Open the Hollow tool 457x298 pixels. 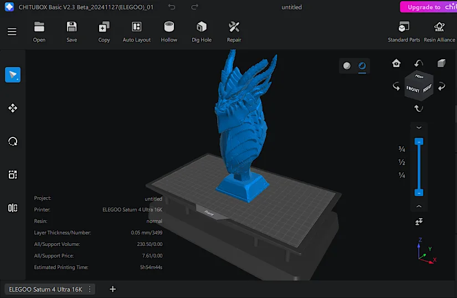pos(169,32)
